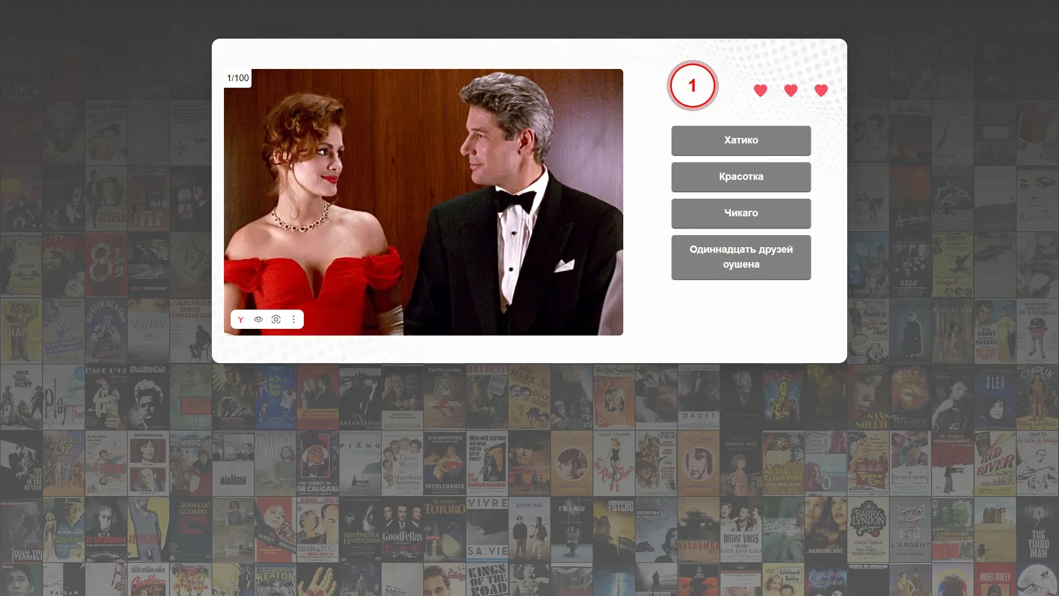This screenshot has height=596, width=1059.
Task: Click the "1/100" question counter label
Action: click(x=238, y=78)
